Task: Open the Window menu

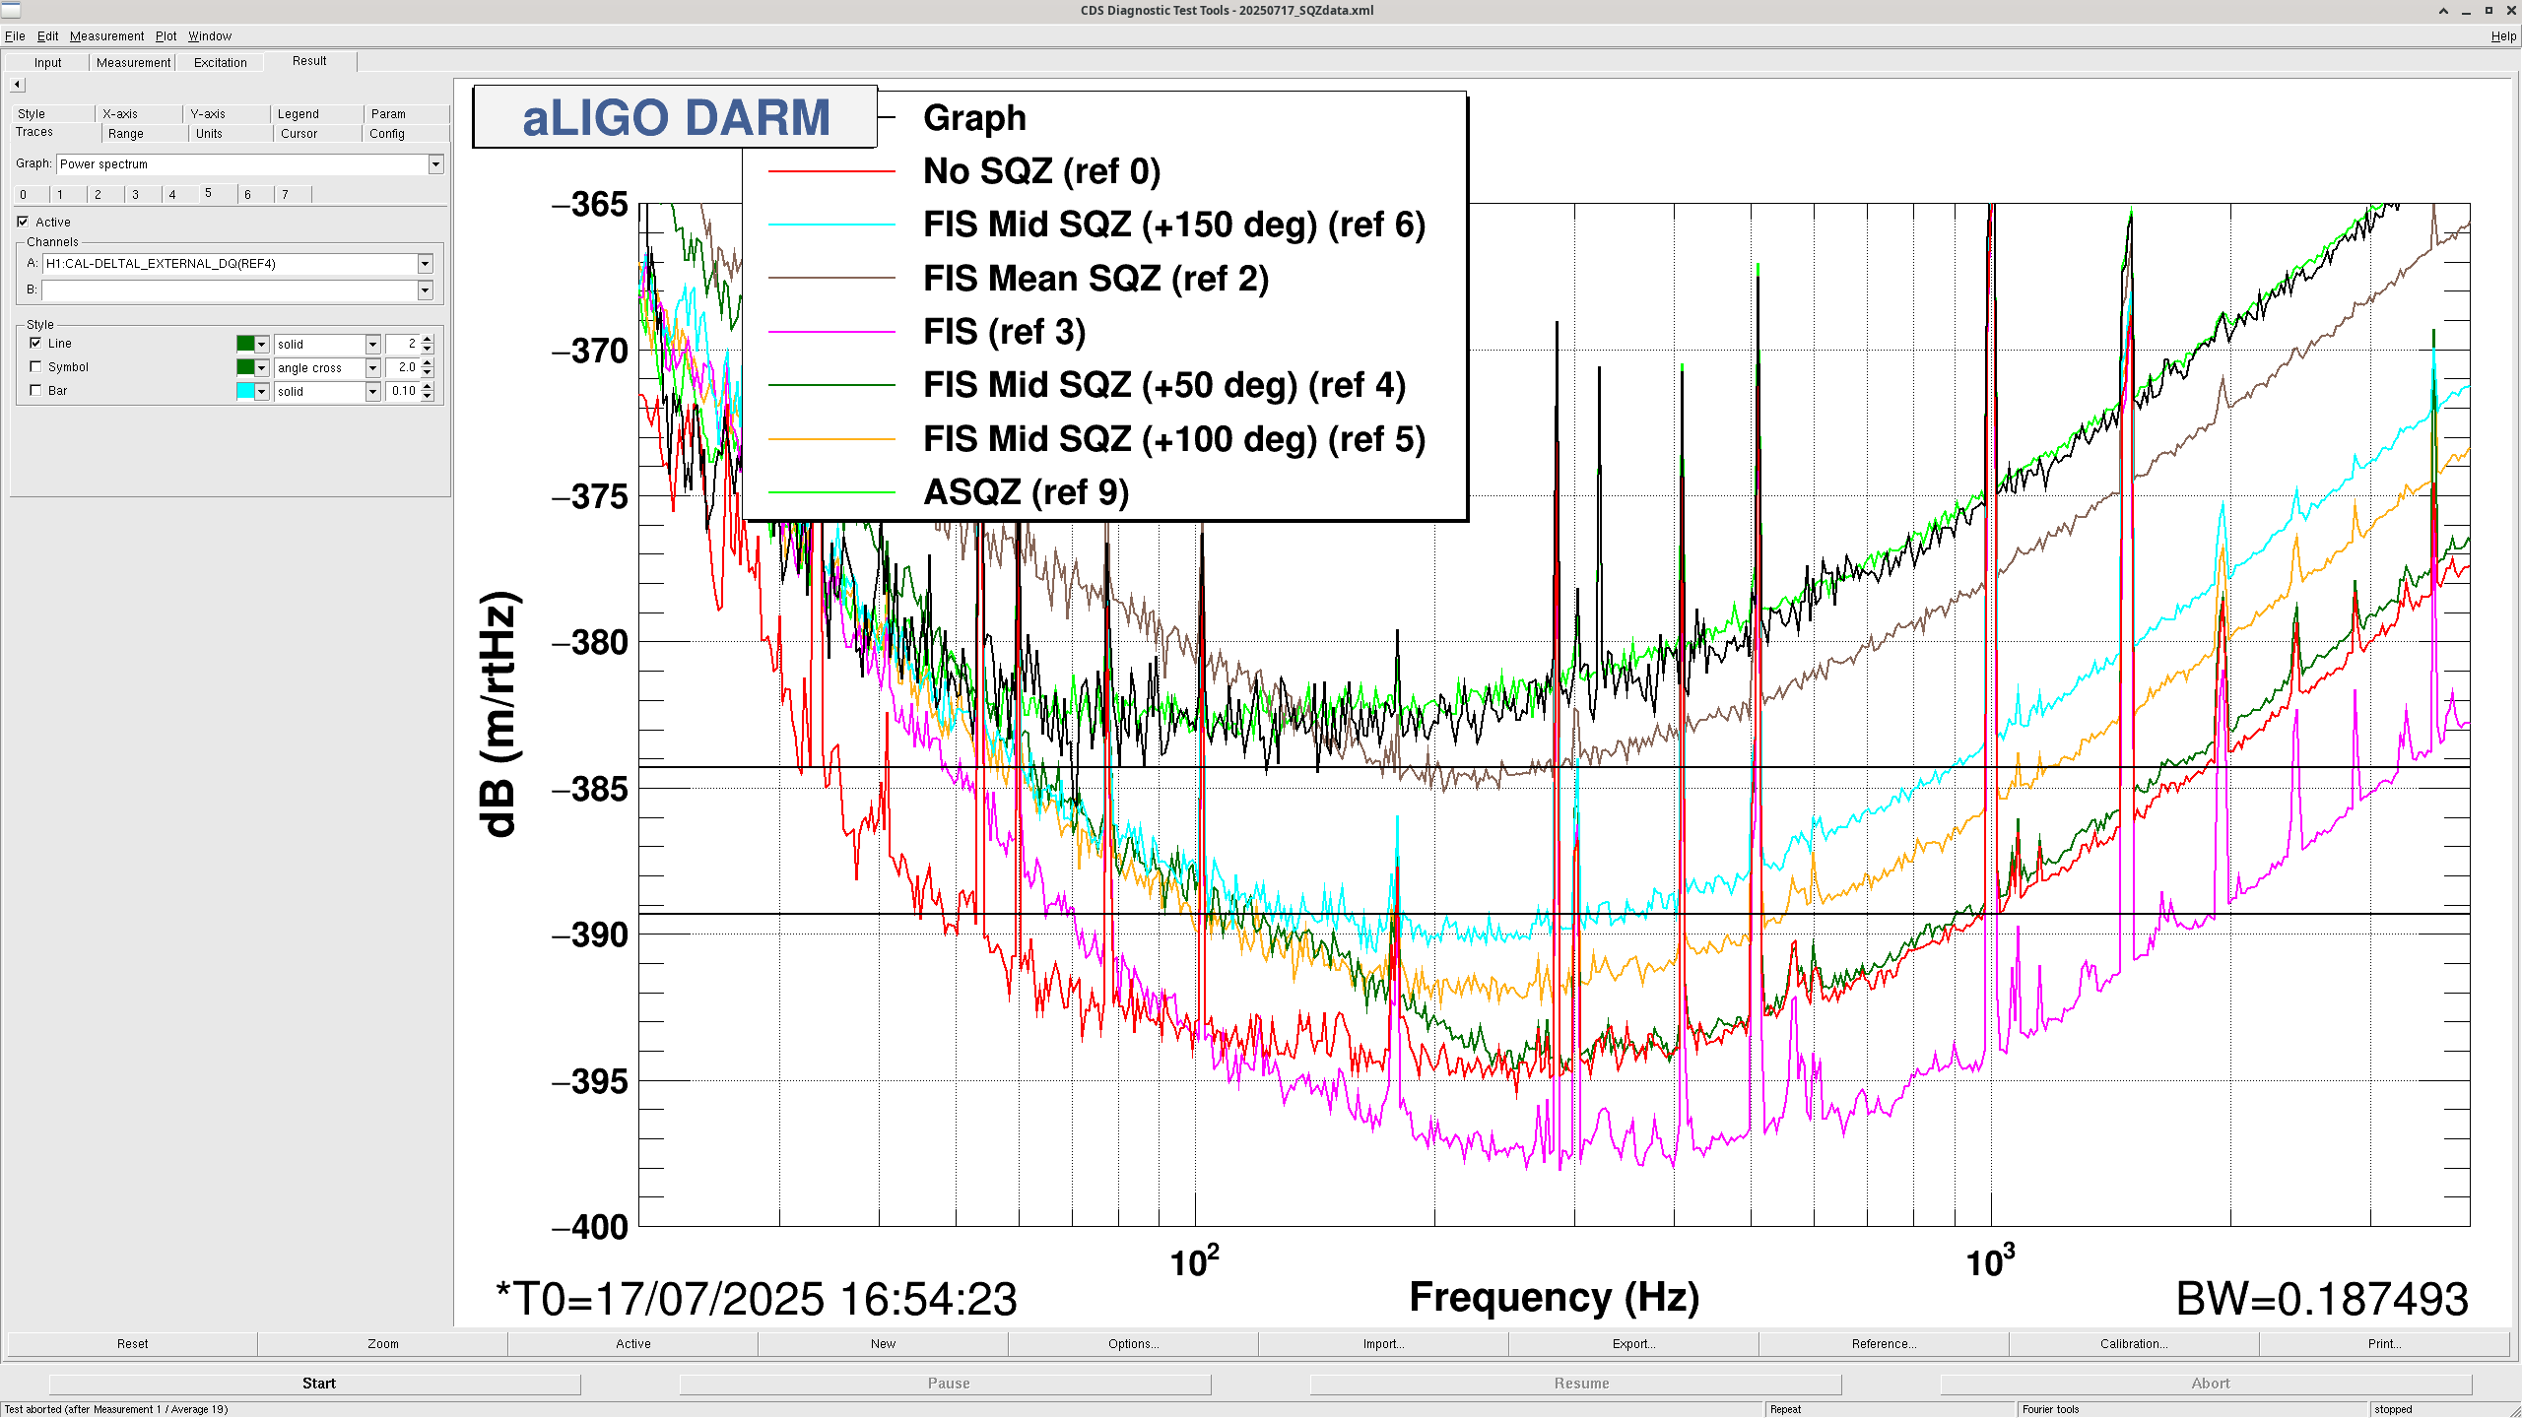Action: [210, 36]
